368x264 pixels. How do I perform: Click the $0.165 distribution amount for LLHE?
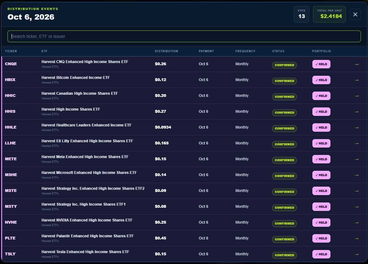click(x=162, y=143)
